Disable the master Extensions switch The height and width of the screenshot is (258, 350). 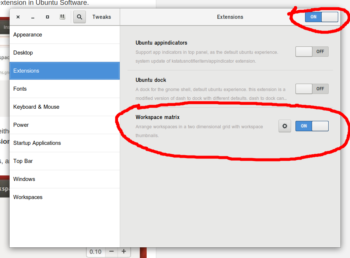[x=321, y=17]
